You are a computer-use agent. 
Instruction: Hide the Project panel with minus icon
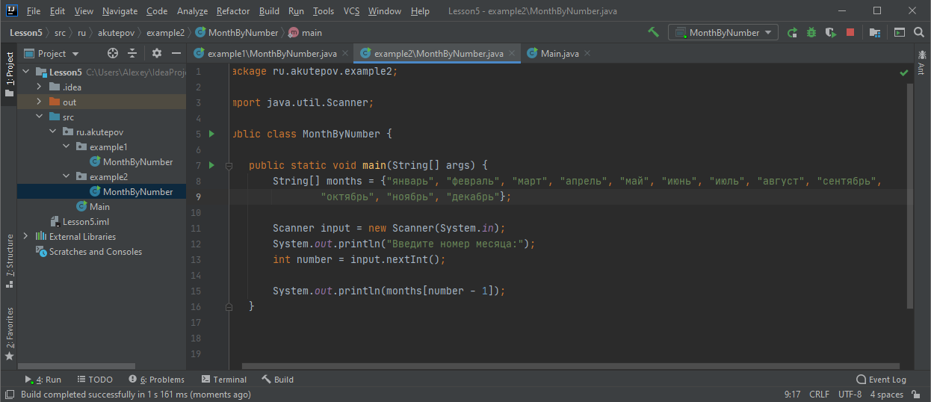[176, 53]
